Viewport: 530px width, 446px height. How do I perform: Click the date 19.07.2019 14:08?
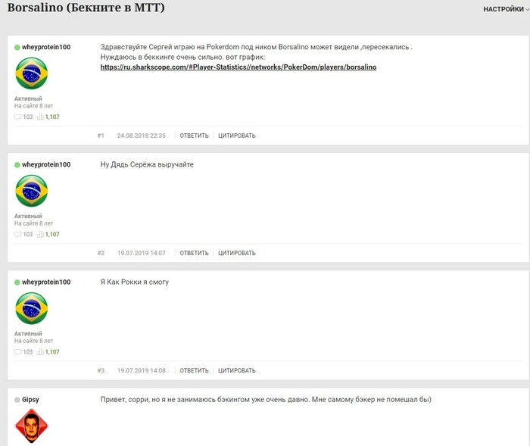click(142, 370)
